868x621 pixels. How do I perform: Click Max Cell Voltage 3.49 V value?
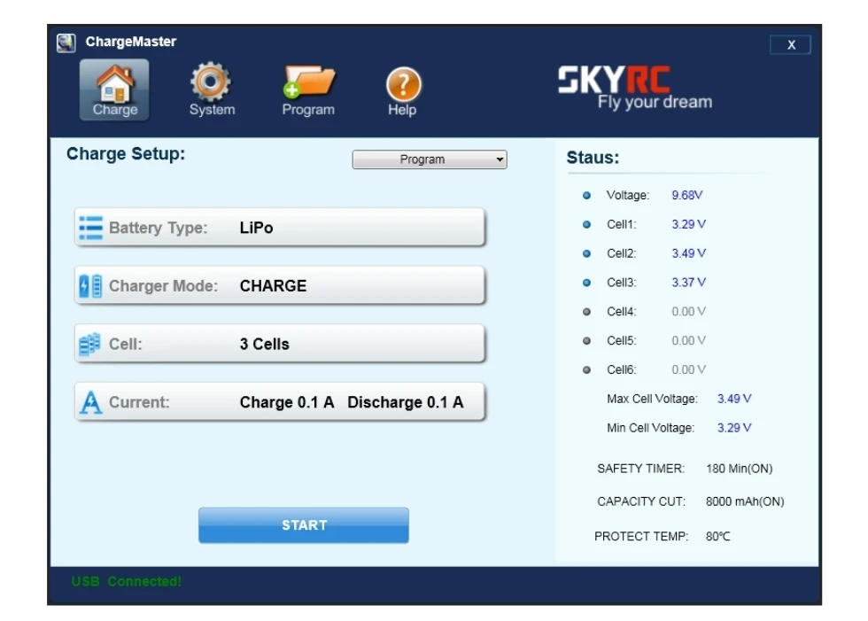click(x=734, y=399)
